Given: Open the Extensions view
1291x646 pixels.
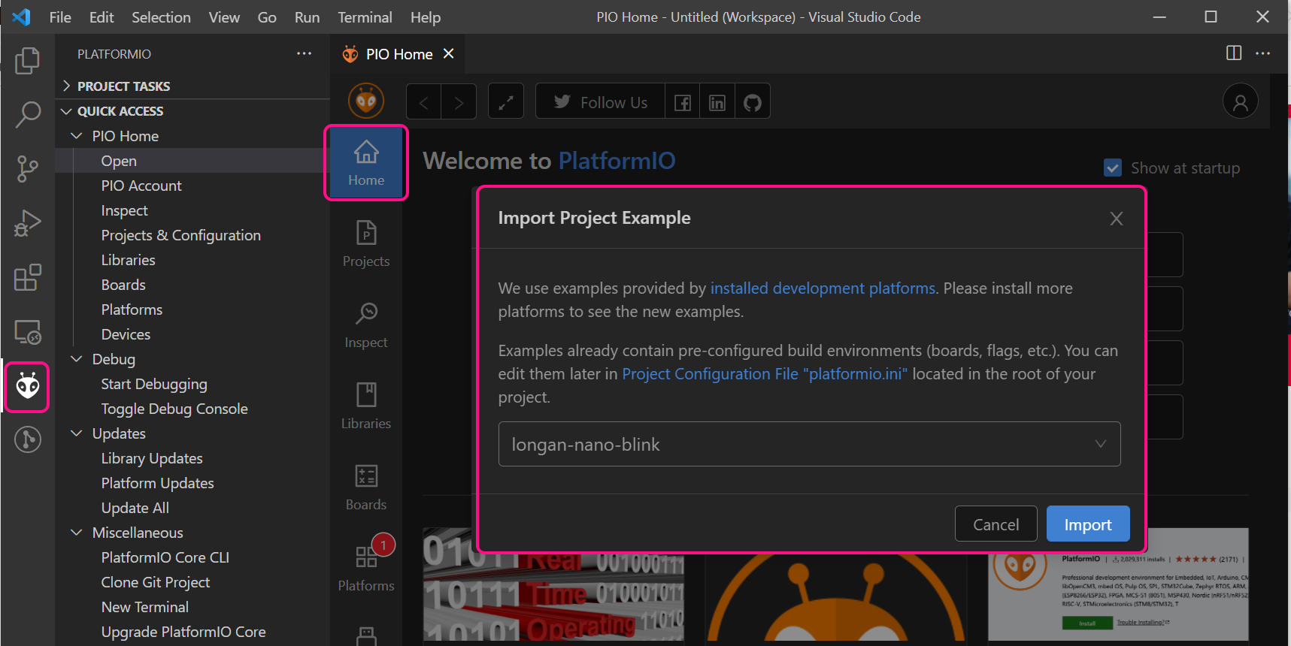Looking at the screenshot, I should click(x=28, y=277).
